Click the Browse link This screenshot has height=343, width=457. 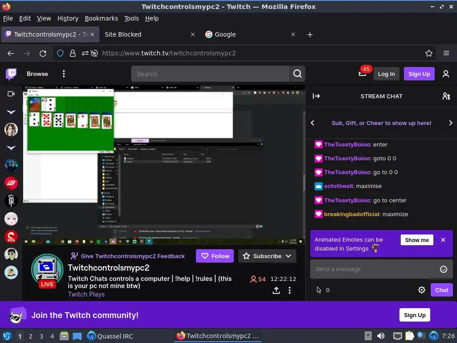37,74
